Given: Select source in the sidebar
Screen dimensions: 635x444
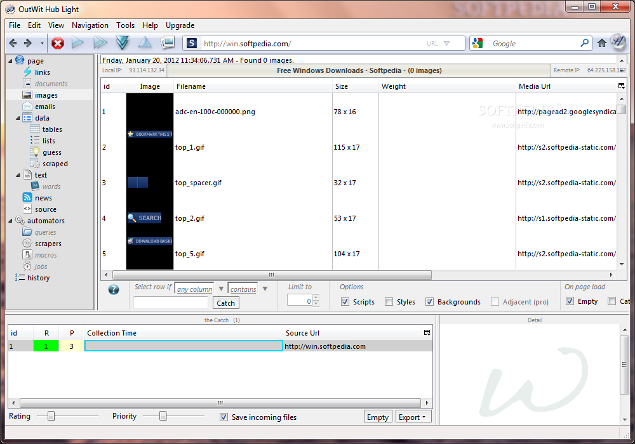Looking at the screenshot, I should (45, 209).
